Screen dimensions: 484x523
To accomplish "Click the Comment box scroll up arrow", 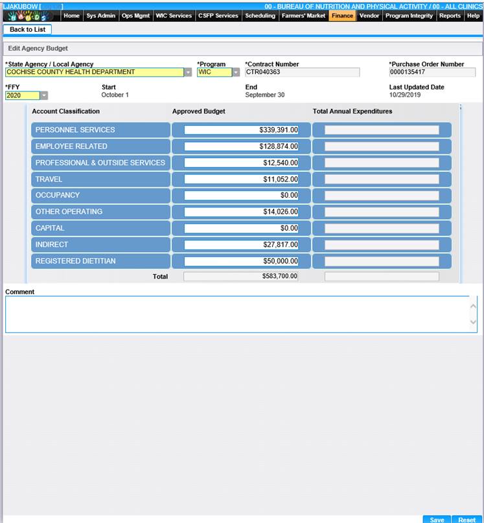I will point(473,306).
